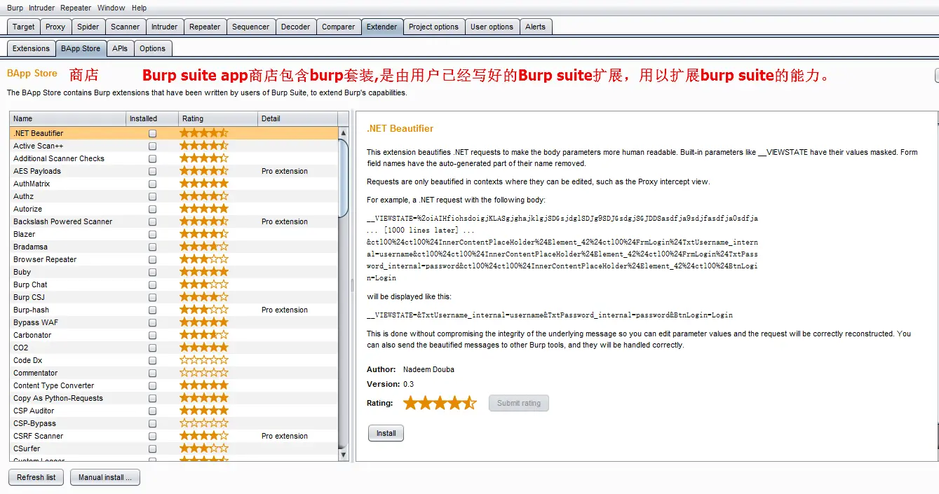939x494 pixels.
Task: Click the Refresh list button
Action: [x=36, y=477]
